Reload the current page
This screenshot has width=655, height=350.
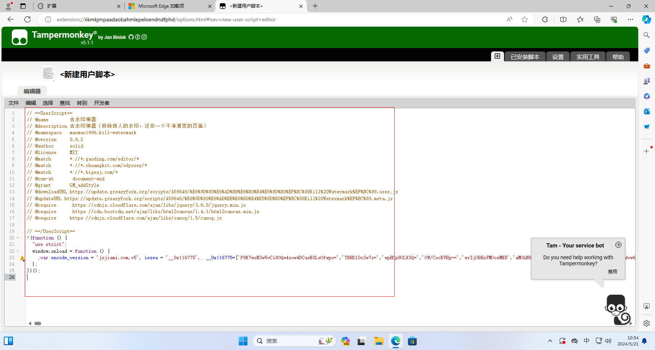click(27, 19)
